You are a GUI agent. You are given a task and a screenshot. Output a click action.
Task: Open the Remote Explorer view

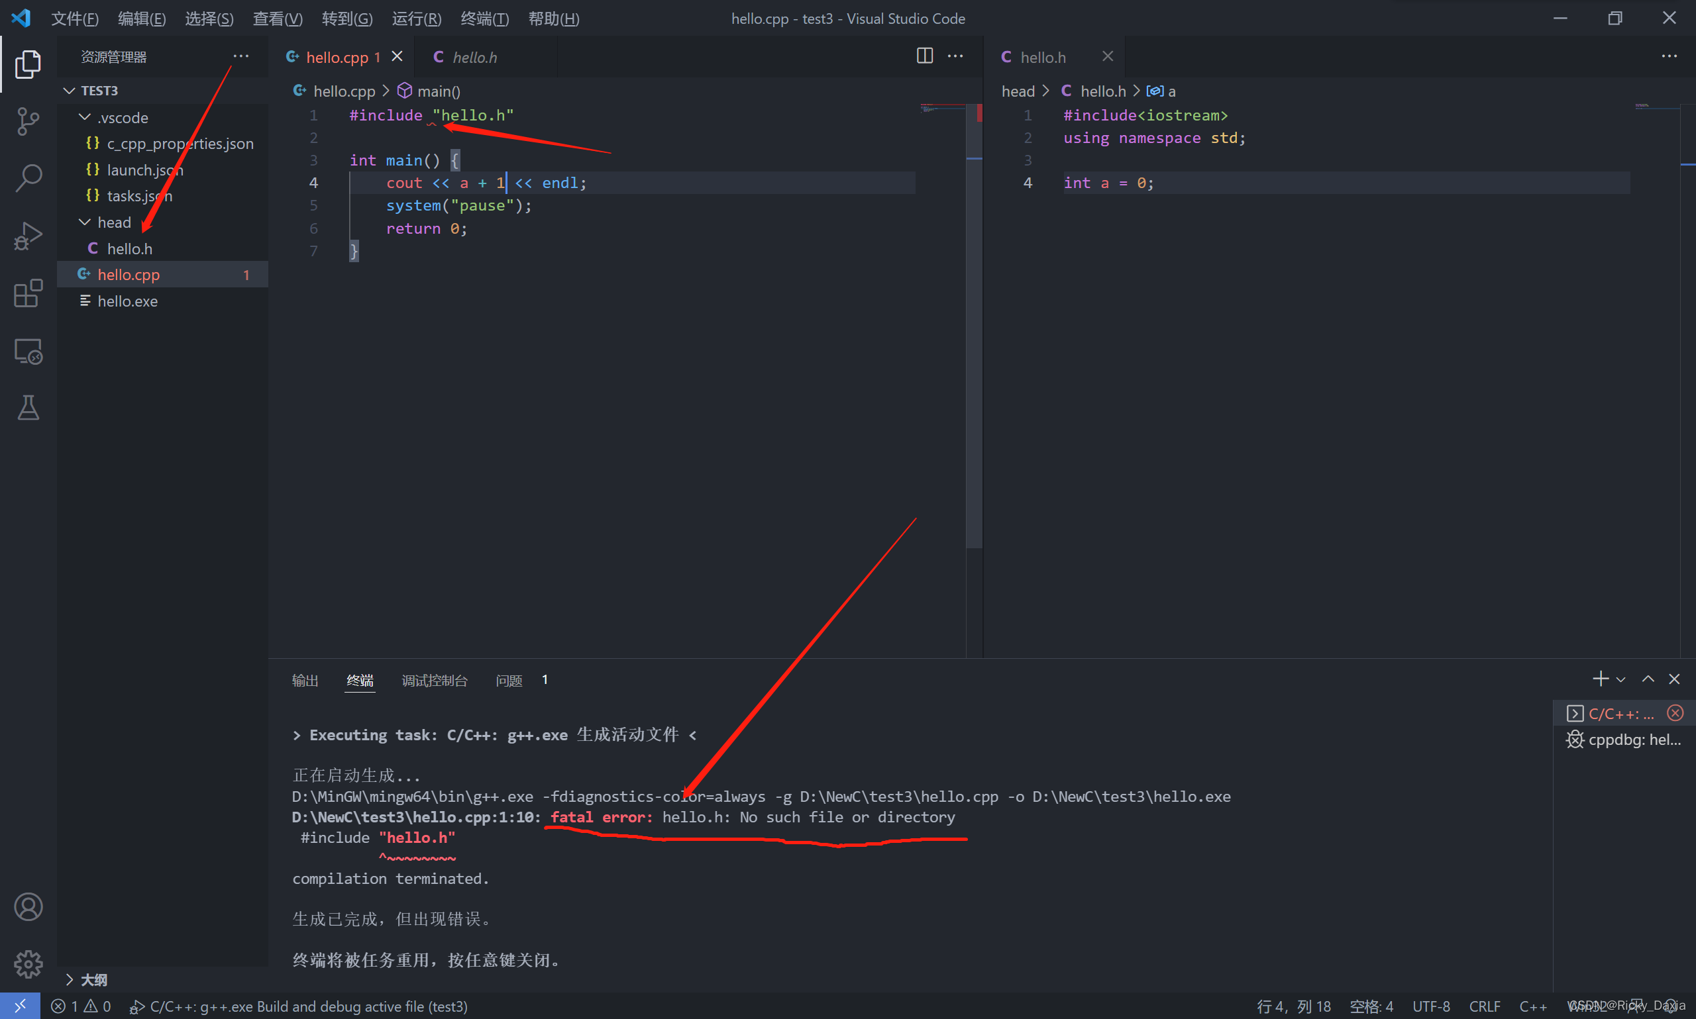27,352
